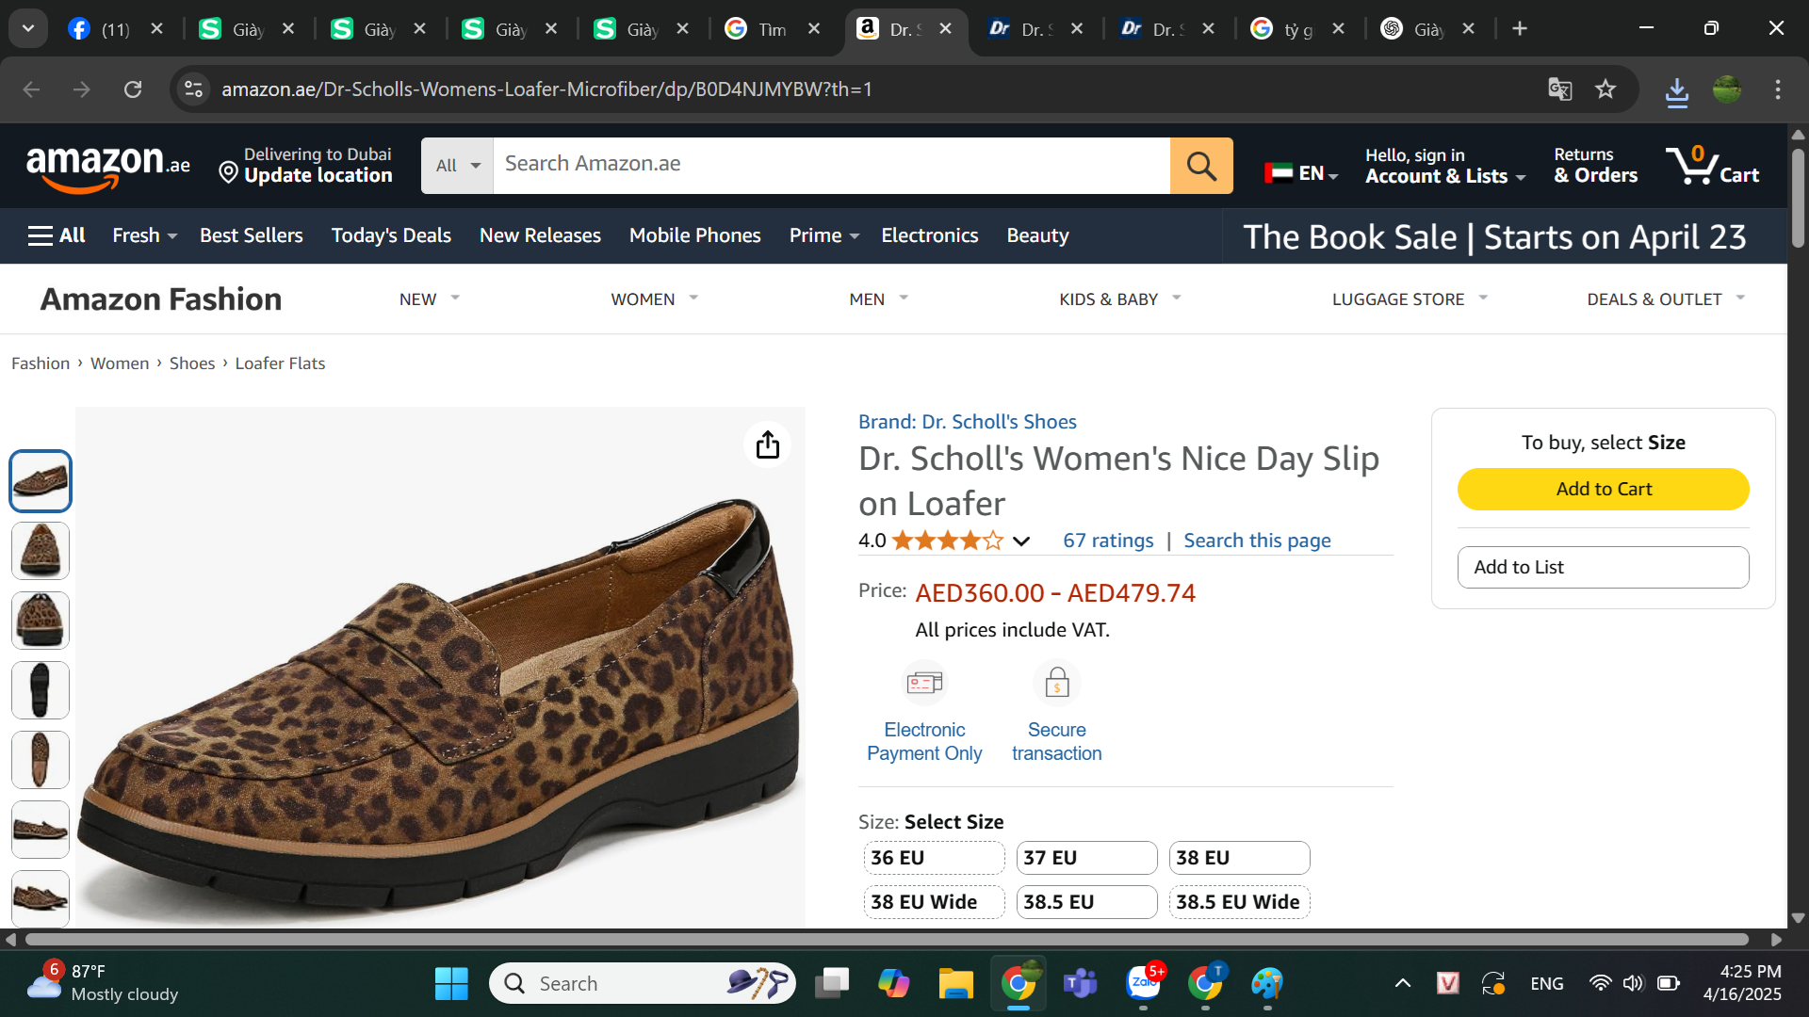Click the orange search magnifier button
The width and height of the screenshot is (1809, 1017).
[x=1201, y=166]
